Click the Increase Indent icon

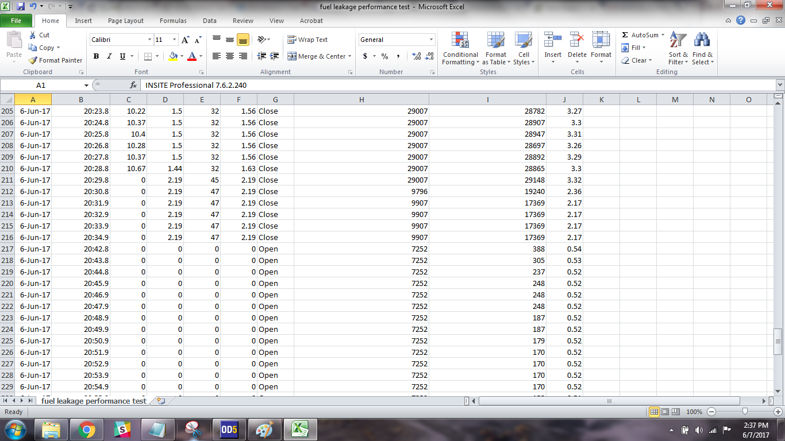pyautogui.click(x=275, y=56)
